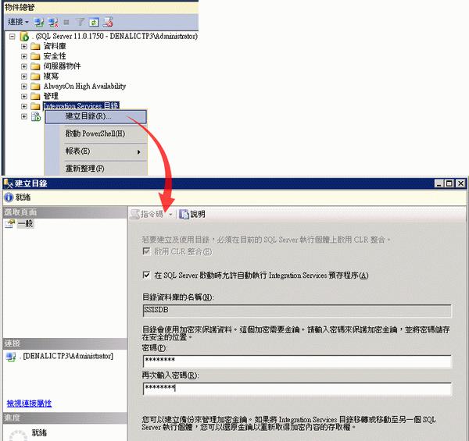The image size is (469, 441).
Task: Open the 連接 dropdown in Object Explorer
Action: (x=18, y=22)
